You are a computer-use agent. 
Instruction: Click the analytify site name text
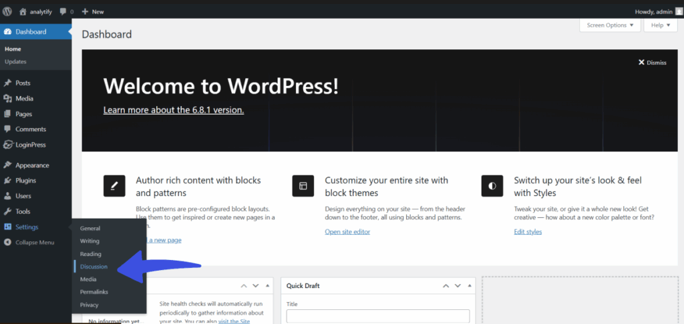(x=41, y=12)
